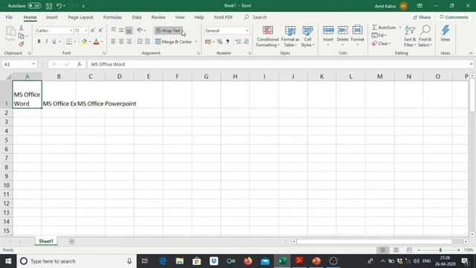Increase decimal places
This screenshot has height=268, width=476.
pos(238,42)
